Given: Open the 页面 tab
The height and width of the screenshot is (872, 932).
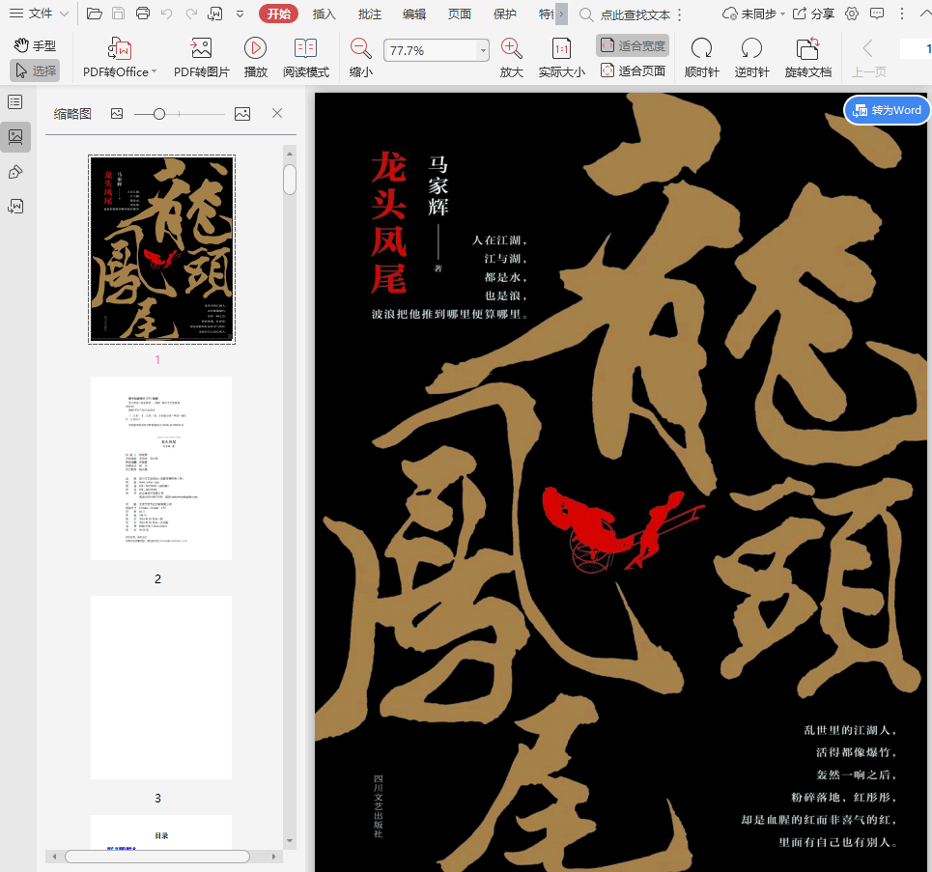Looking at the screenshot, I should [x=460, y=14].
